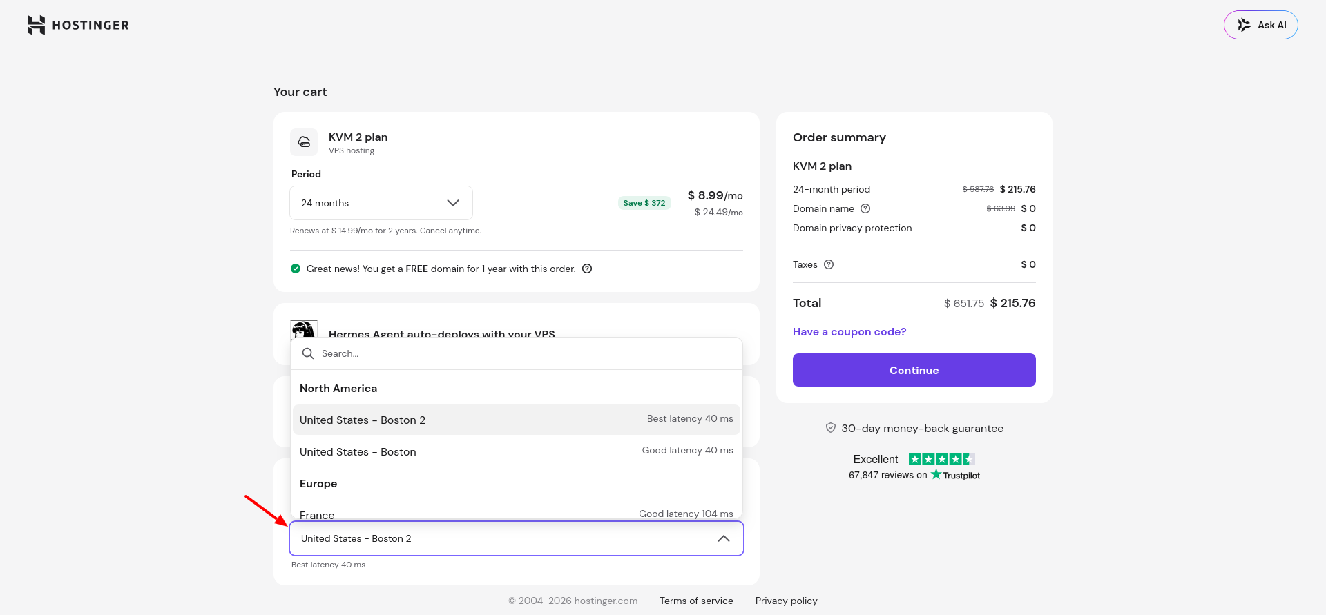
Task: Click the KVM 2 plan VPS icon
Action: [304, 142]
